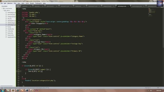Collapse the admin folder
This screenshot has height=92, width=164.
point(3,10)
